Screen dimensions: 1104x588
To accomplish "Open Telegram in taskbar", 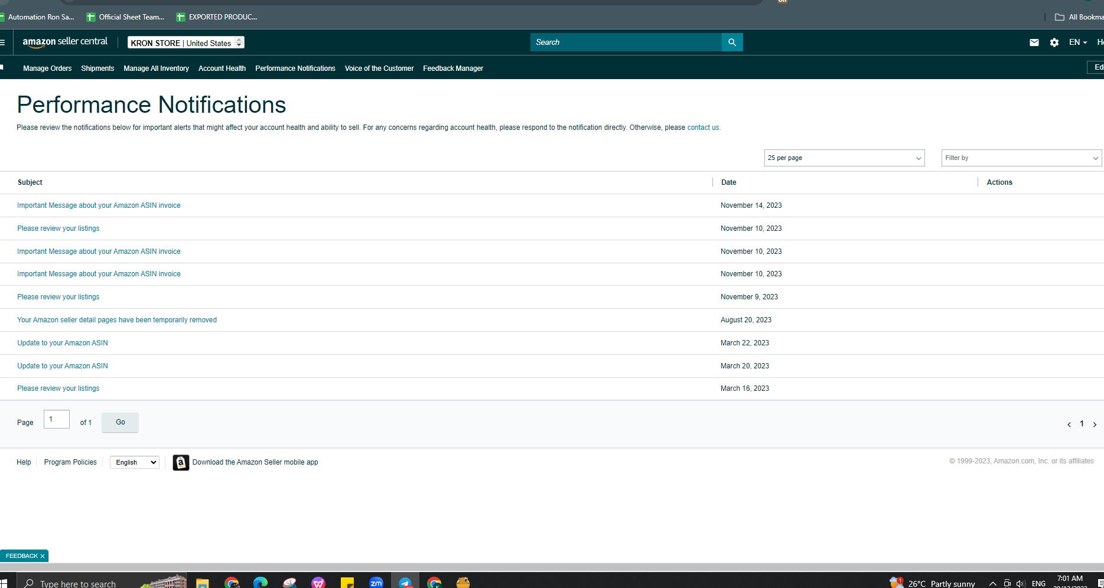I will pos(405,583).
